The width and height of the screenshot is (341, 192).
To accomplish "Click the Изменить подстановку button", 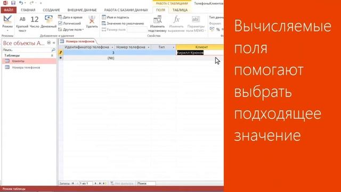I will pos(157,24).
